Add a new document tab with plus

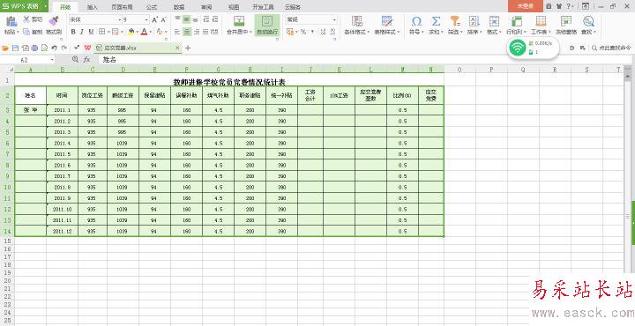click(188, 48)
